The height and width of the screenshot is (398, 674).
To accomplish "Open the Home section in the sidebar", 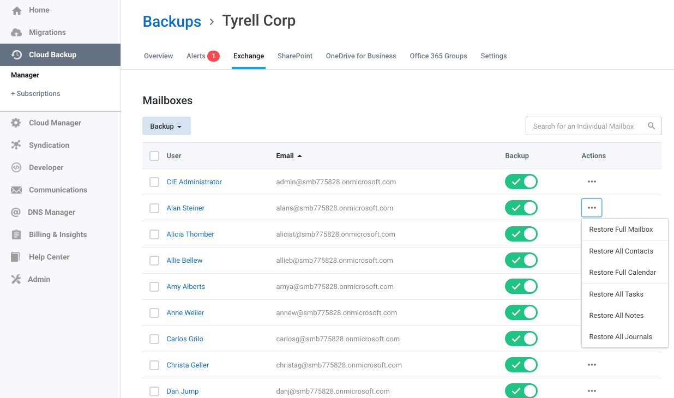I will pyautogui.click(x=39, y=10).
